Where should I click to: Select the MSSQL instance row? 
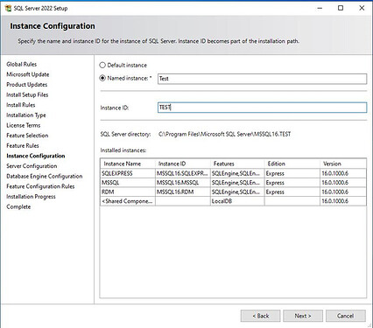(x=233, y=183)
